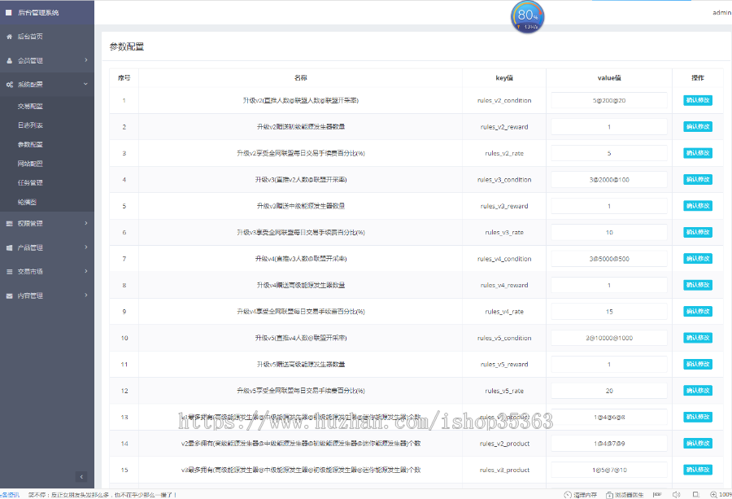
Task: Click 确认修改 for rules_v5_rate
Action: click(698, 391)
